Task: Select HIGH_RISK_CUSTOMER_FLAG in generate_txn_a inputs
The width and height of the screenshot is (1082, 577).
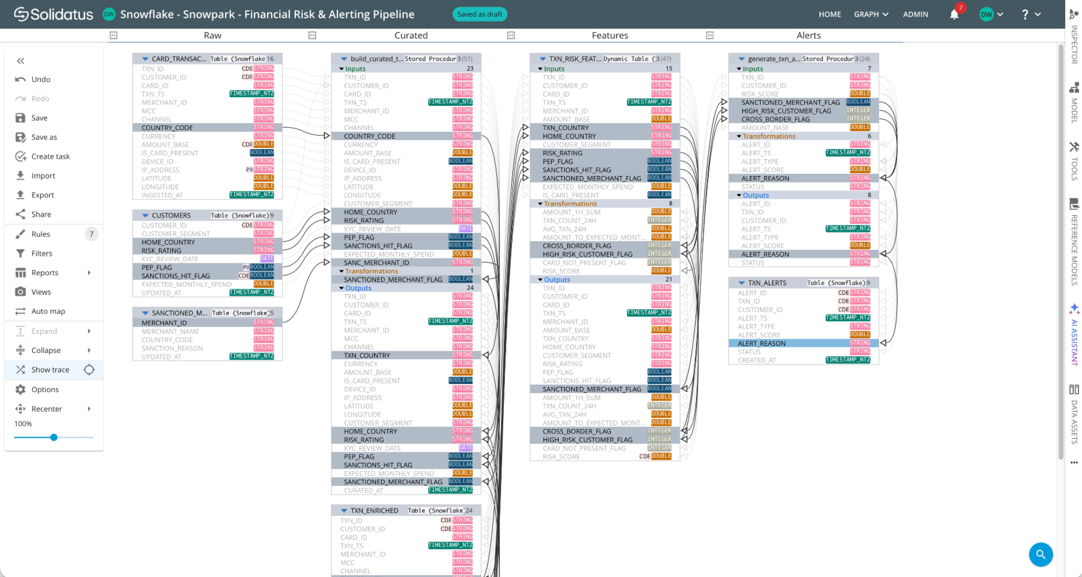Action: 803,111
